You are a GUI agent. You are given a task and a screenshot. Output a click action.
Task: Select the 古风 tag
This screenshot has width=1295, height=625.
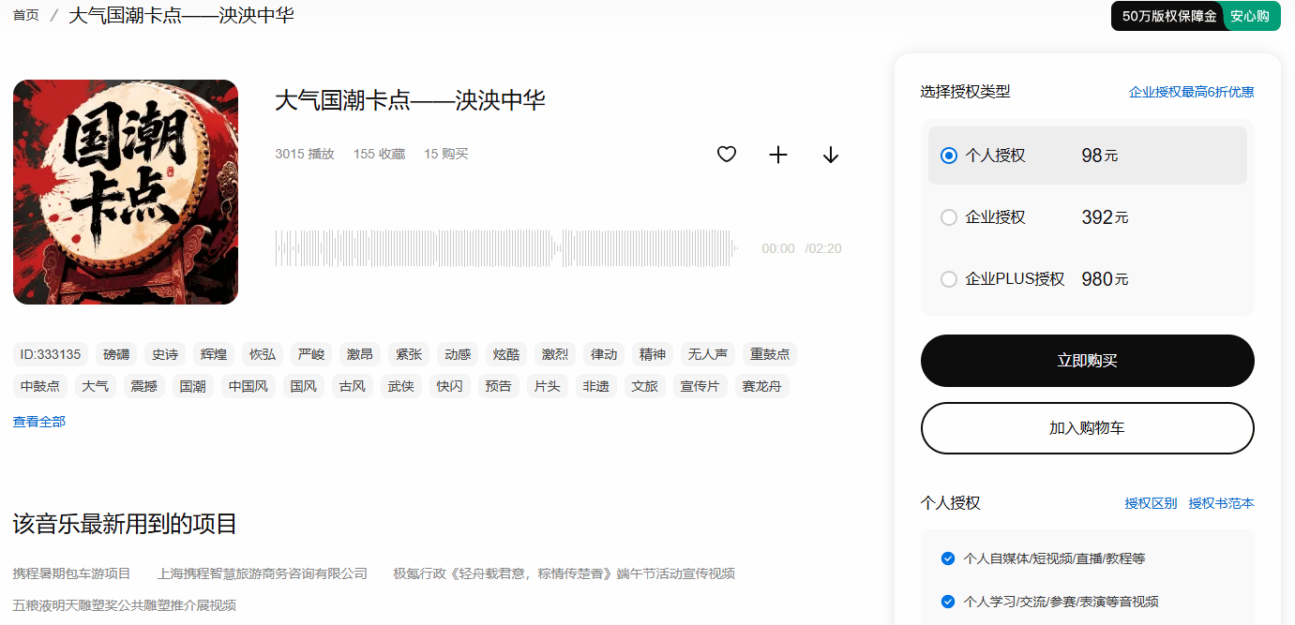pos(353,386)
